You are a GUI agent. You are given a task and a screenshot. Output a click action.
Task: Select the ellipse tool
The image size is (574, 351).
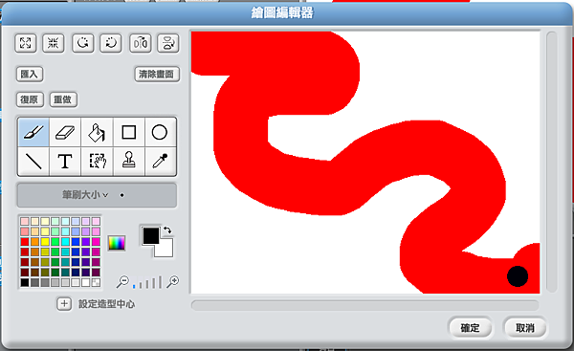tap(160, 132)
